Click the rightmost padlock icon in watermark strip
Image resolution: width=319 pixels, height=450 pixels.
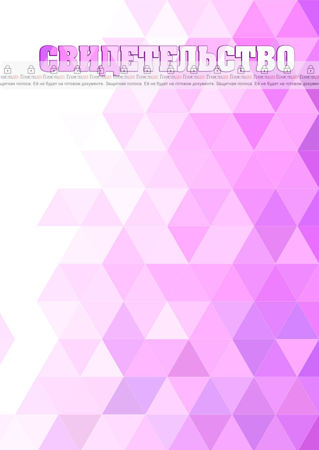[x=311, y=69]
